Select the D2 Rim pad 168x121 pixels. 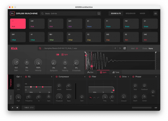pyautogui.click(x=131, y=37)
